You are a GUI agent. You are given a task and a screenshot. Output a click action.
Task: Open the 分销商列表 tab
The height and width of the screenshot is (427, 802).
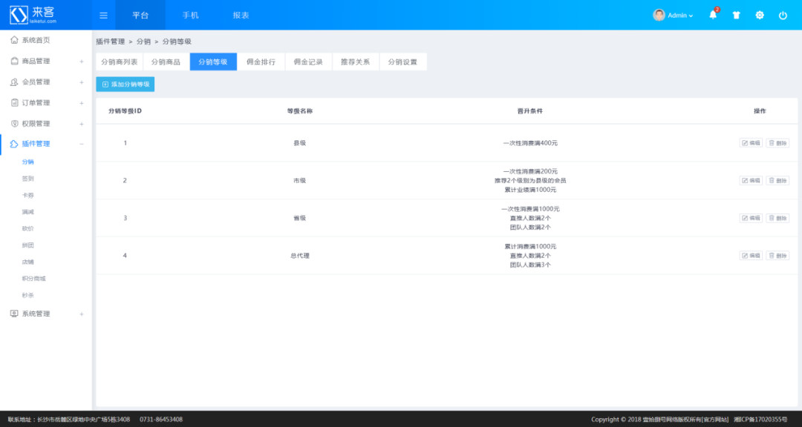click(x=119, y=62)
